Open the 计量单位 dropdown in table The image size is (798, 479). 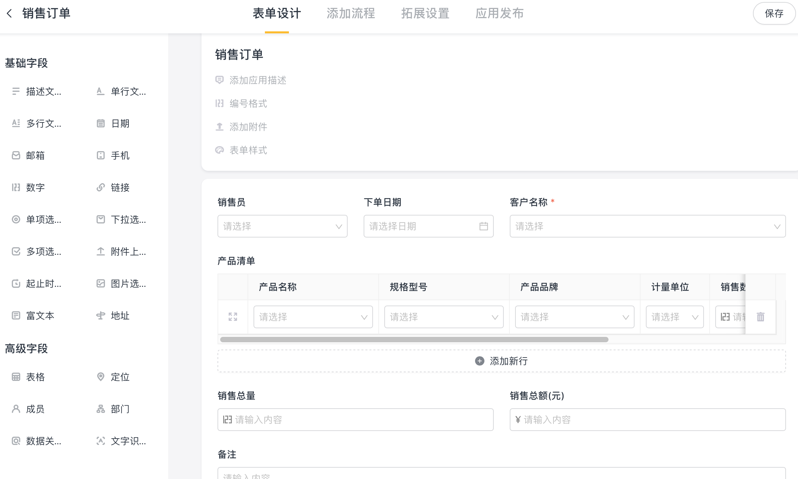[x=674, y=317]
